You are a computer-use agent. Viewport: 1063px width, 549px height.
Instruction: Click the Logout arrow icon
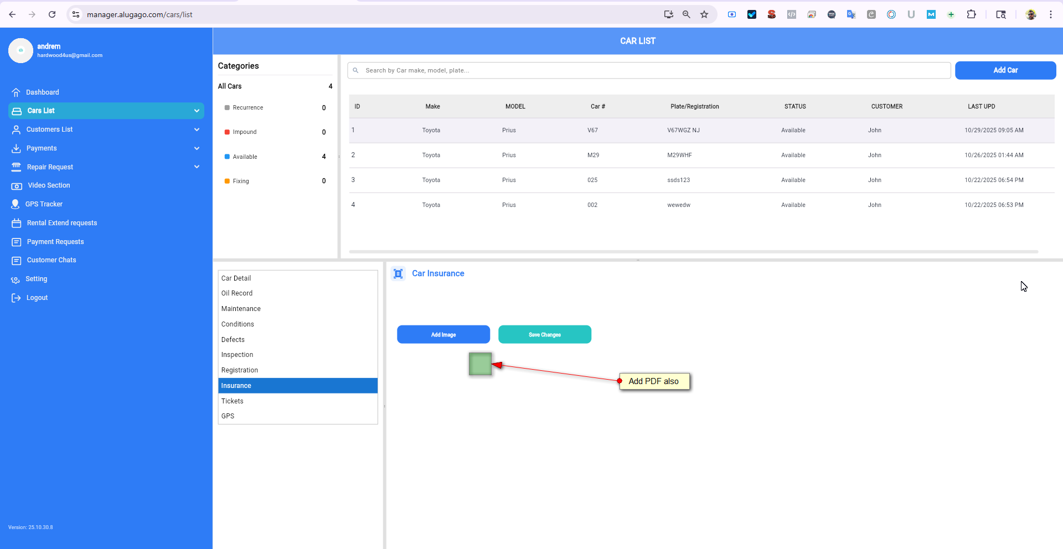[x=16, y=298]
